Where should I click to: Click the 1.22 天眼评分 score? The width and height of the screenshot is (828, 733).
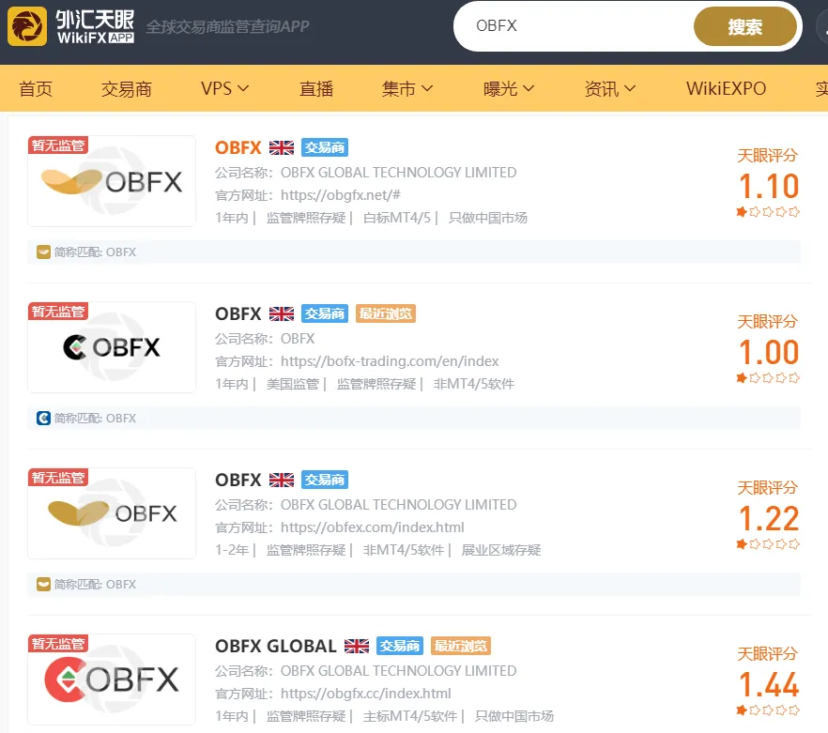[x=768, y=519]
